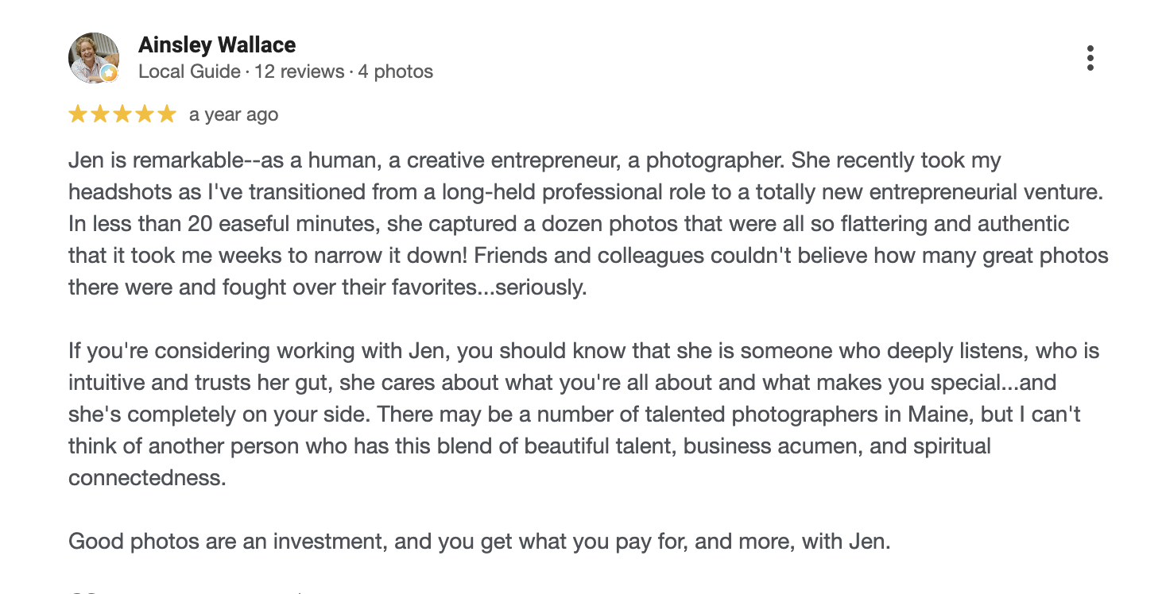1162x594 pixels.
Task: Click the "Local Guide" label text
Action: click(x=189, y=71)
